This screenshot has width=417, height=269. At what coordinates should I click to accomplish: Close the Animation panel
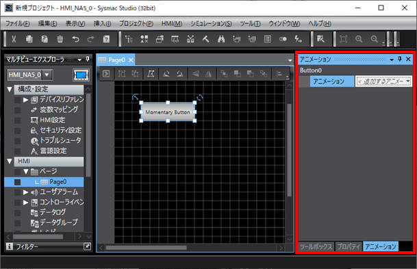[x=408, y=59]
